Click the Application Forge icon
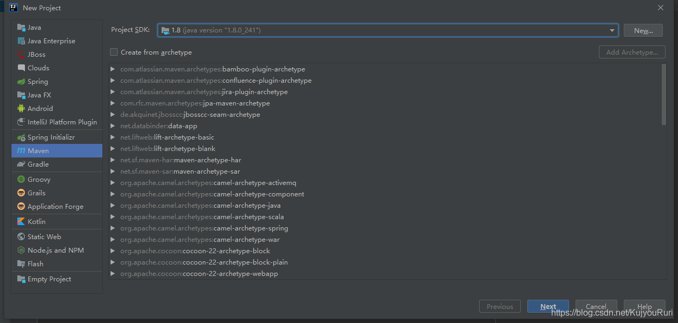678x323 pixels. click(x=21, y=207)
